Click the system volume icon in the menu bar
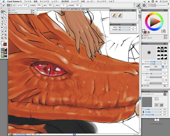 pyautogui.click(x=156, y=1)
